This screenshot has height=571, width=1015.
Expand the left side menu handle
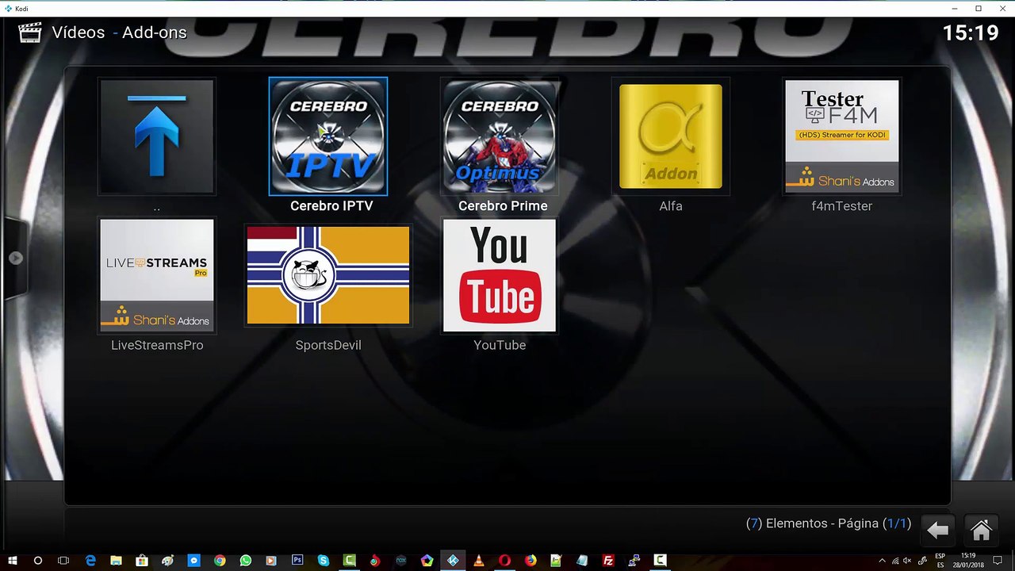[15, 258]
